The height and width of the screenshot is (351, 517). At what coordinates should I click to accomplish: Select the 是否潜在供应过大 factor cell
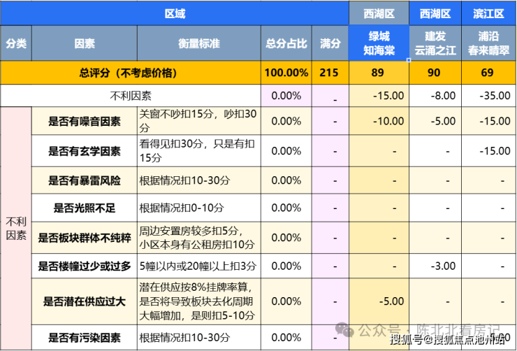pyautogui.click(x=85, y=301)
